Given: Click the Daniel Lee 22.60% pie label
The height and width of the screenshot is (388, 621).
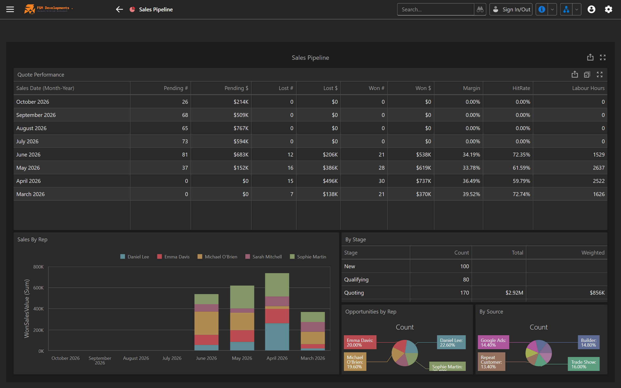Looking at the screenshot, I should 451,342.
